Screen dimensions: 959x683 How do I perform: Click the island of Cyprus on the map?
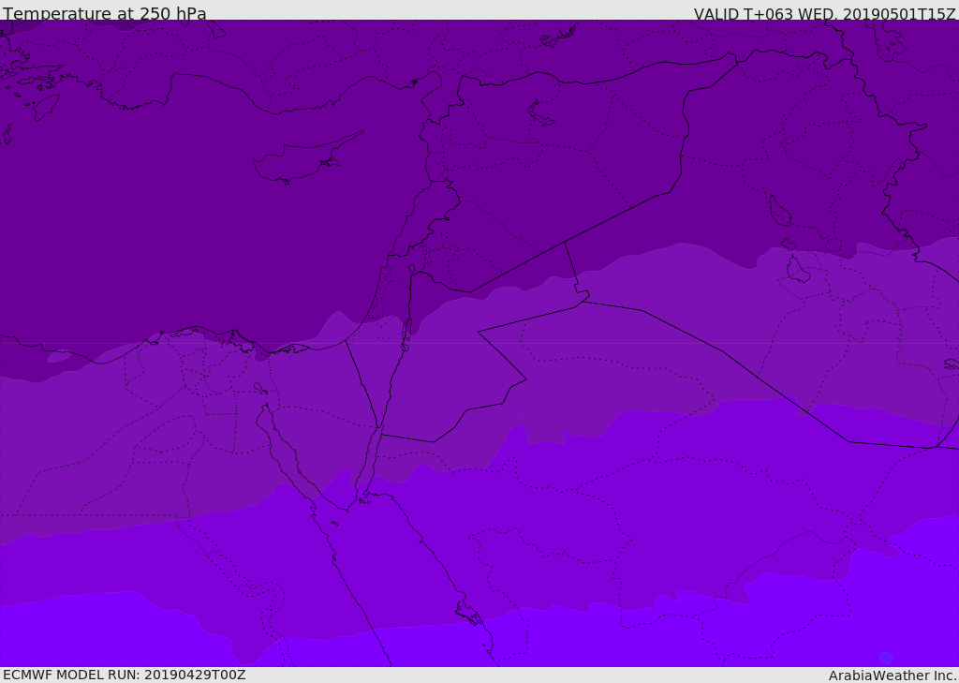301,162
